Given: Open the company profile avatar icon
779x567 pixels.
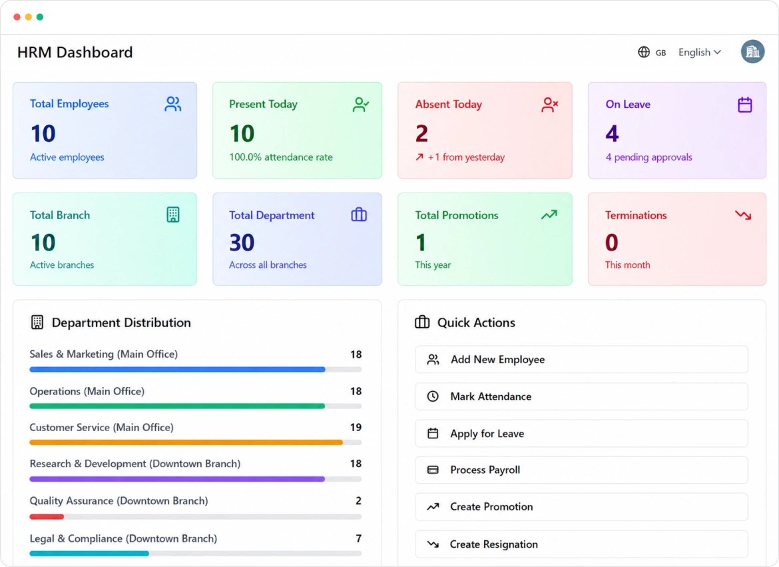Looking at the screenshot, I should pyautogui.click(x=752, y=51).
